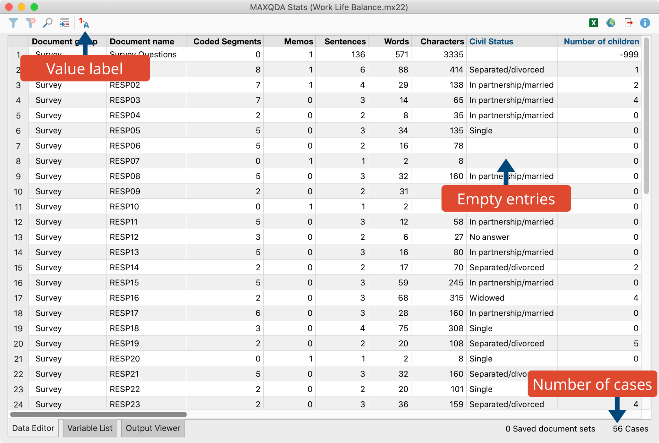The height and width of the screenshot is (443, 659).
Task: Remove all filters with the crossed funnel icon
Action: coord(30,23)
